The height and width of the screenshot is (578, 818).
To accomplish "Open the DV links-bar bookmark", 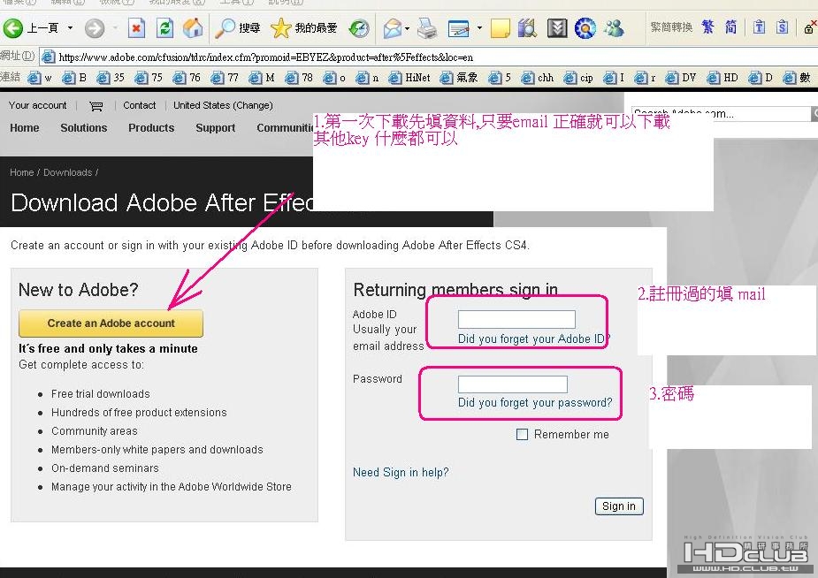I will [681, 78].
